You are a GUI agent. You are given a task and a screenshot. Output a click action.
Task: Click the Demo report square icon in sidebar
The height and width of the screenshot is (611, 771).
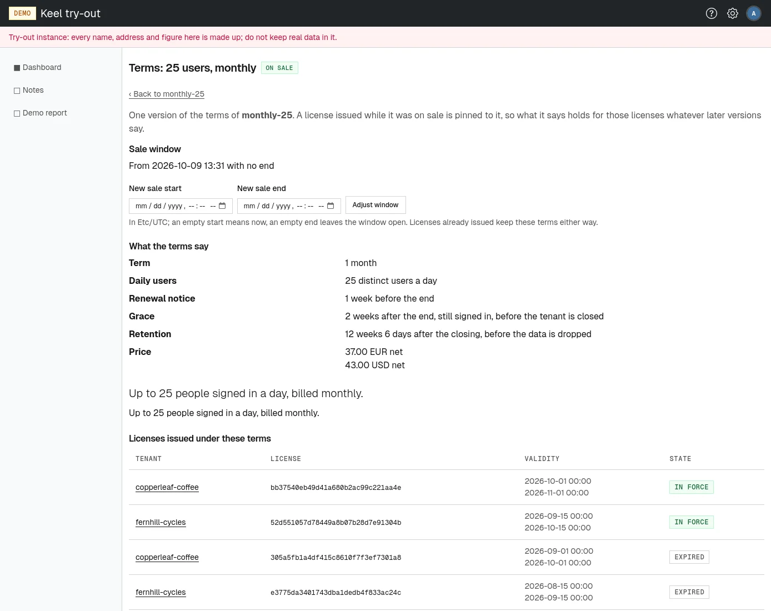tap(17, 113)
